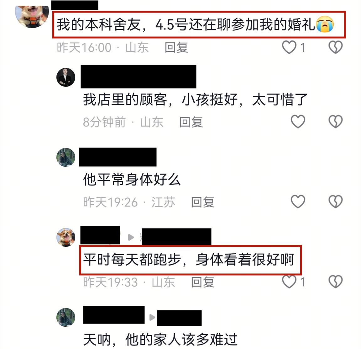Dislike the 本科舍友 comment with broken heart

click(335, 47)
